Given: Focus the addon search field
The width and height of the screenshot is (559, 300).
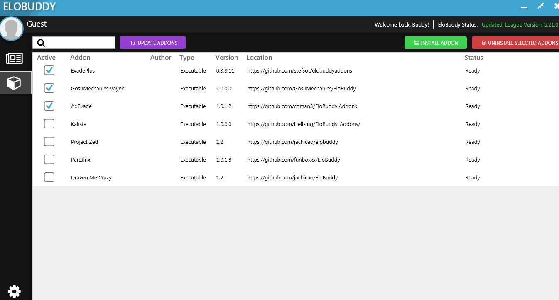Looking at the screenshot, I should (x=74, y=43).
